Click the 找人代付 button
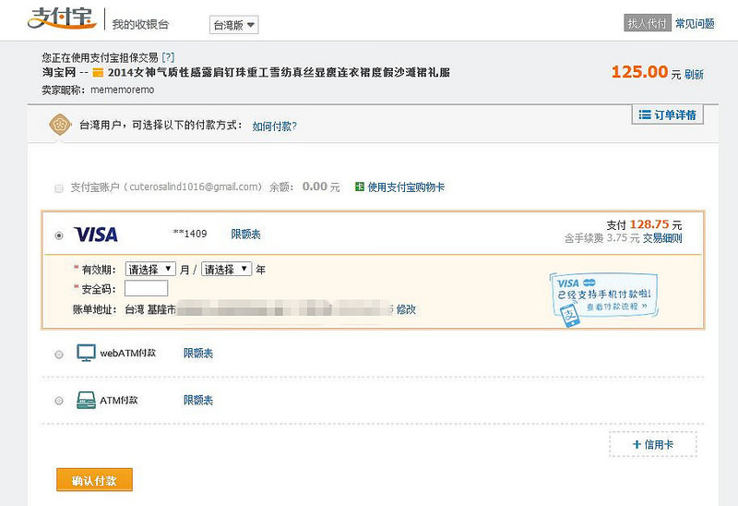Viewport: 738px width, 506px height. 648,23
